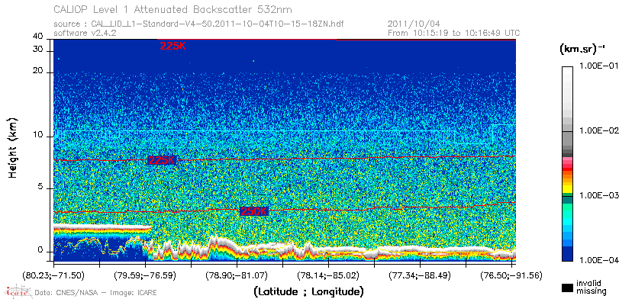
Task: Click the Data: CNES/NASA - Image: ICARE credit
Action: click(96, 293)
